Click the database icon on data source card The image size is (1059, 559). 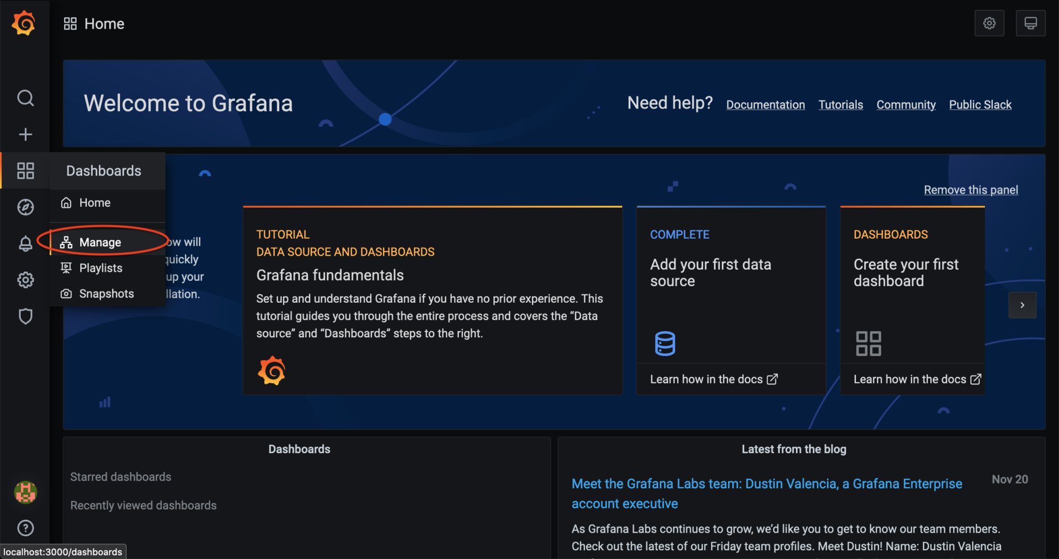click(x=665, y=344)
